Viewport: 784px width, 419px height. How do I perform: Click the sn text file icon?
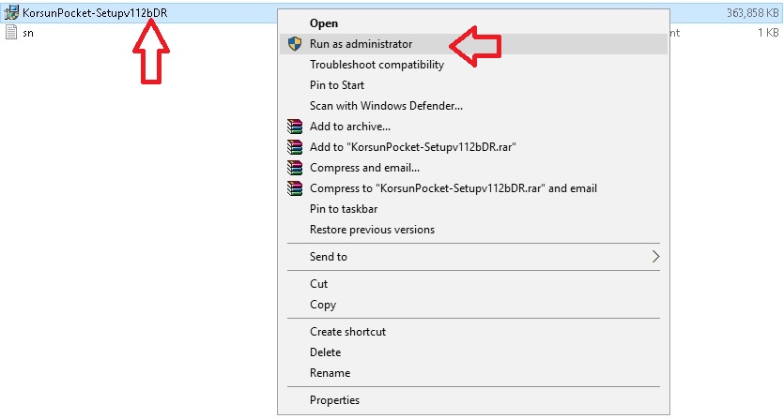point(12,32)
